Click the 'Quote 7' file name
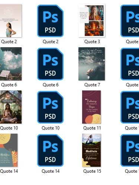 pyautogui.click(x=92, y=85)
